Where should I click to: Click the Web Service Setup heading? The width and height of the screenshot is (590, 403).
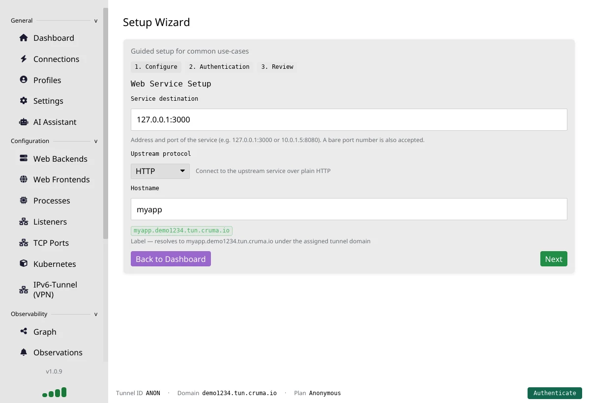coord(171,84)
